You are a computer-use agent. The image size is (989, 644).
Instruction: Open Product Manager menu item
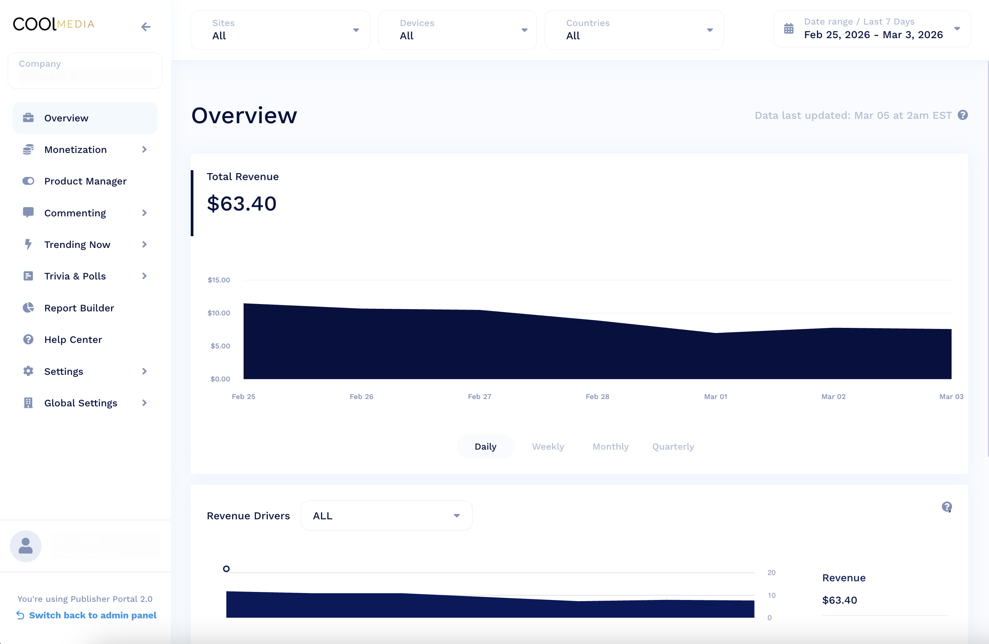point(85,181)
